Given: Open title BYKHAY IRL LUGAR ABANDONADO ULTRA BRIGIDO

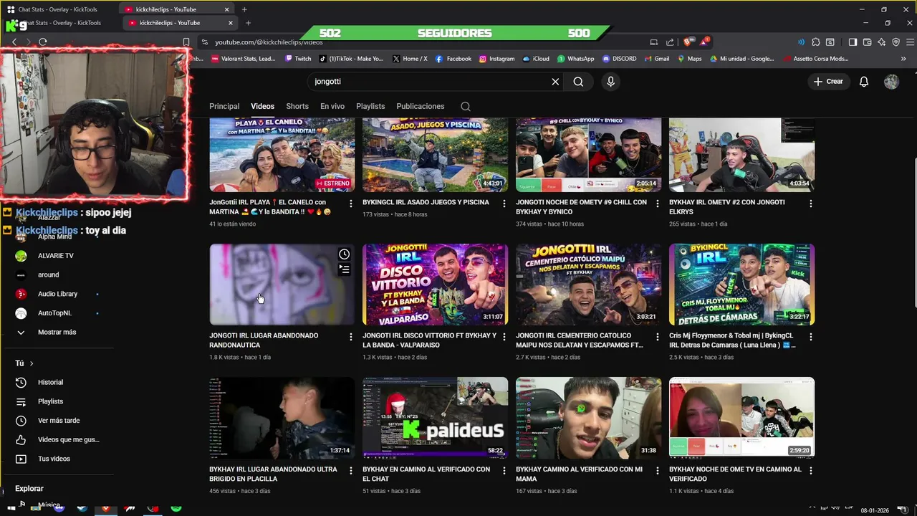Looking at the screenshot, I should pos(273,474).
